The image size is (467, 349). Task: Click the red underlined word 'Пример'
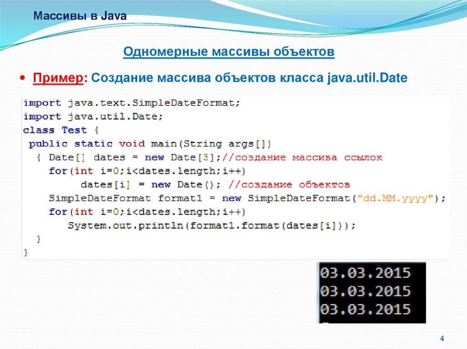click(58, 78)
